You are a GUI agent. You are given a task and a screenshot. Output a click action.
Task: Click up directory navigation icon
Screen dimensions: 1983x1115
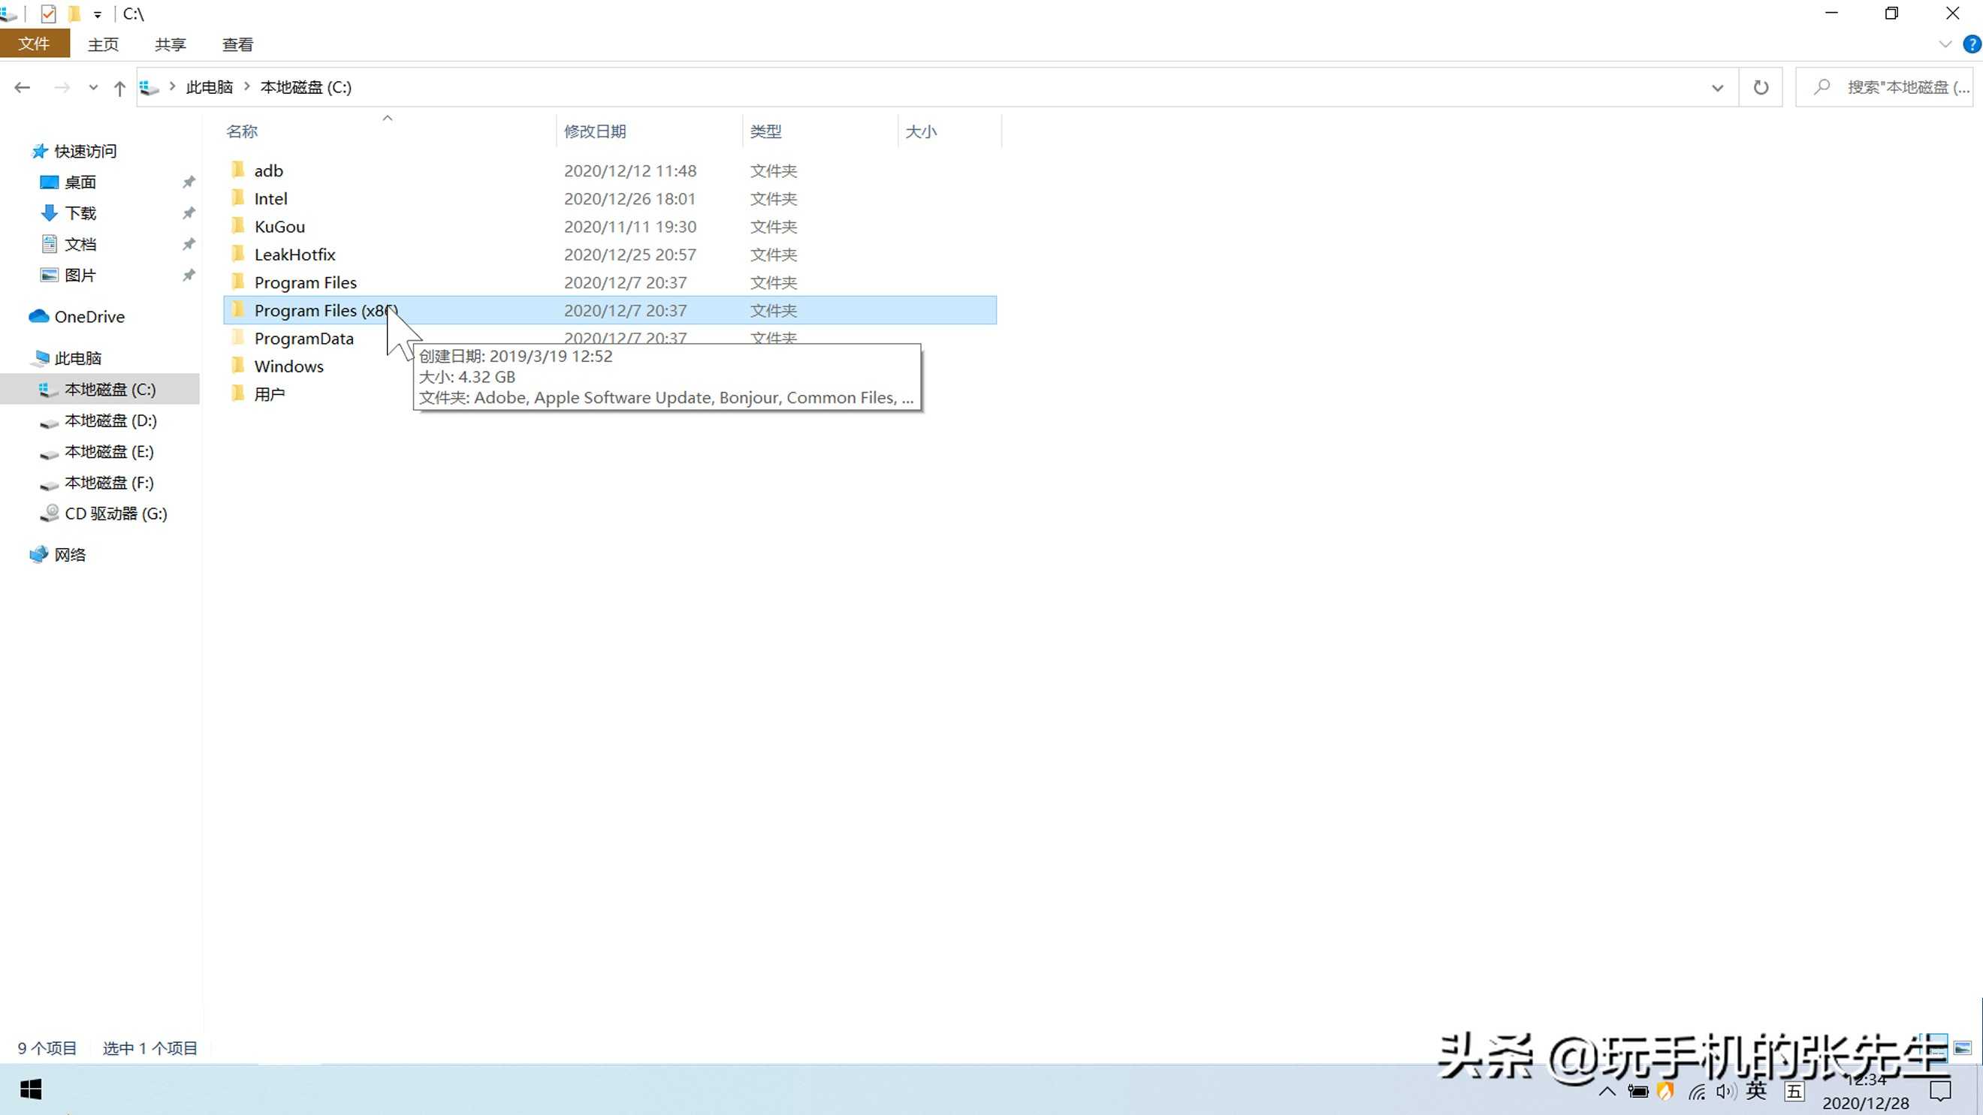click(120, 87)
